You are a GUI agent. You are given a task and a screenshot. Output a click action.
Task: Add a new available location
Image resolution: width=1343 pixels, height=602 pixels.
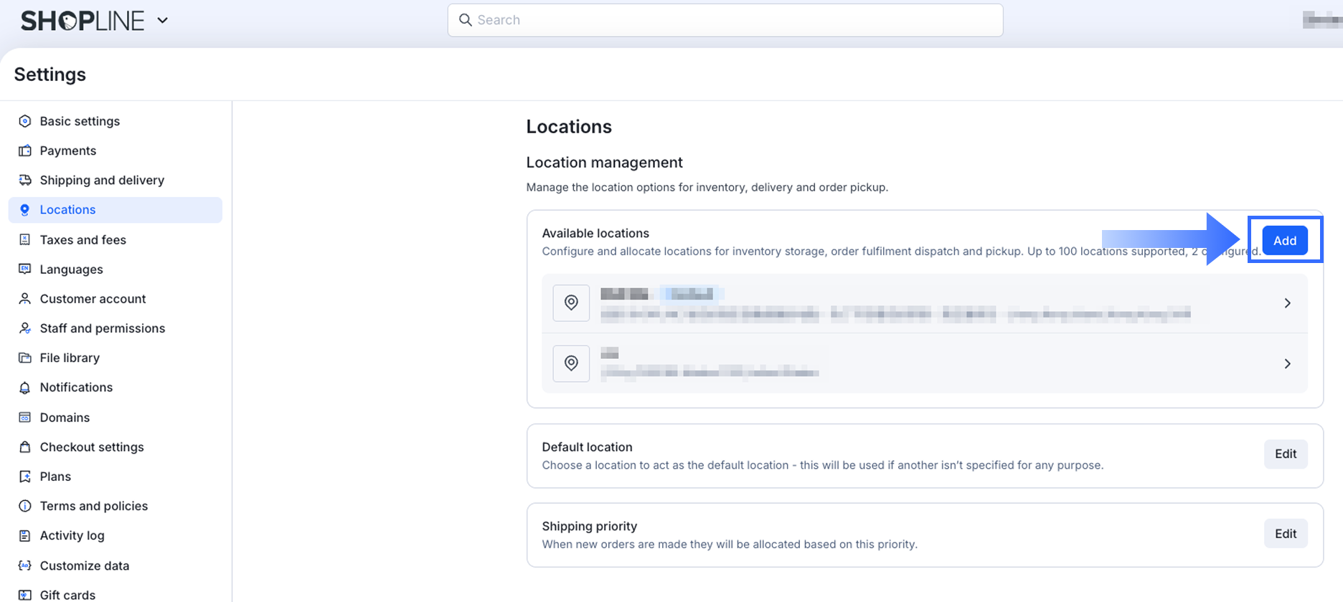pos(1284,241)
